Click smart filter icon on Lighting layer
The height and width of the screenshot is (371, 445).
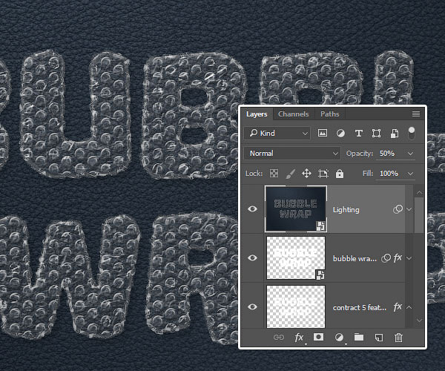(x=398, y=209)
